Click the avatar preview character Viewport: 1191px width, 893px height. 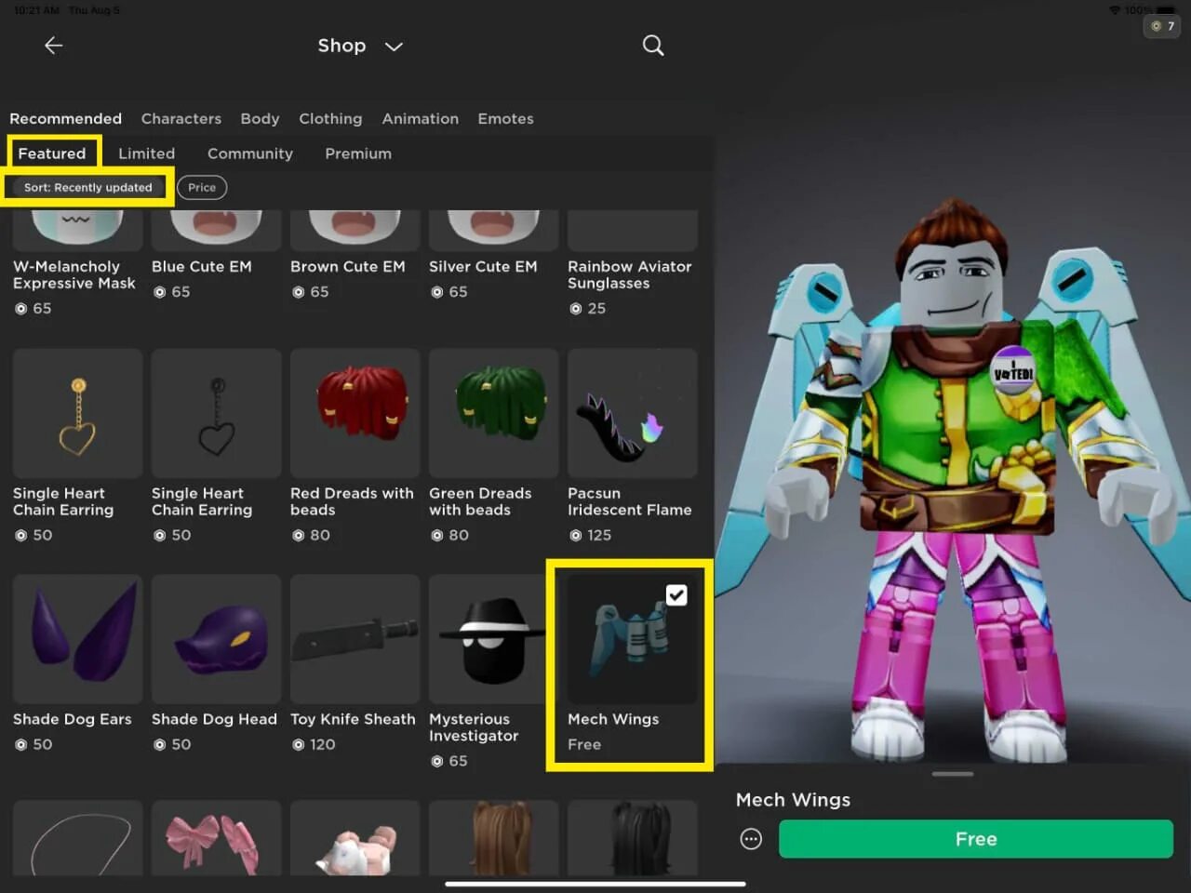954,479
